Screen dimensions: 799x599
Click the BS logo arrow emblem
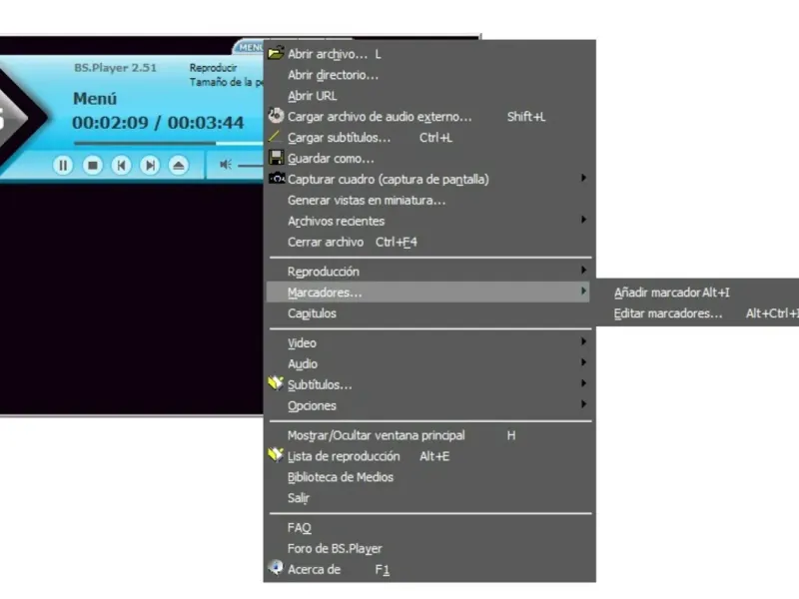23,118
